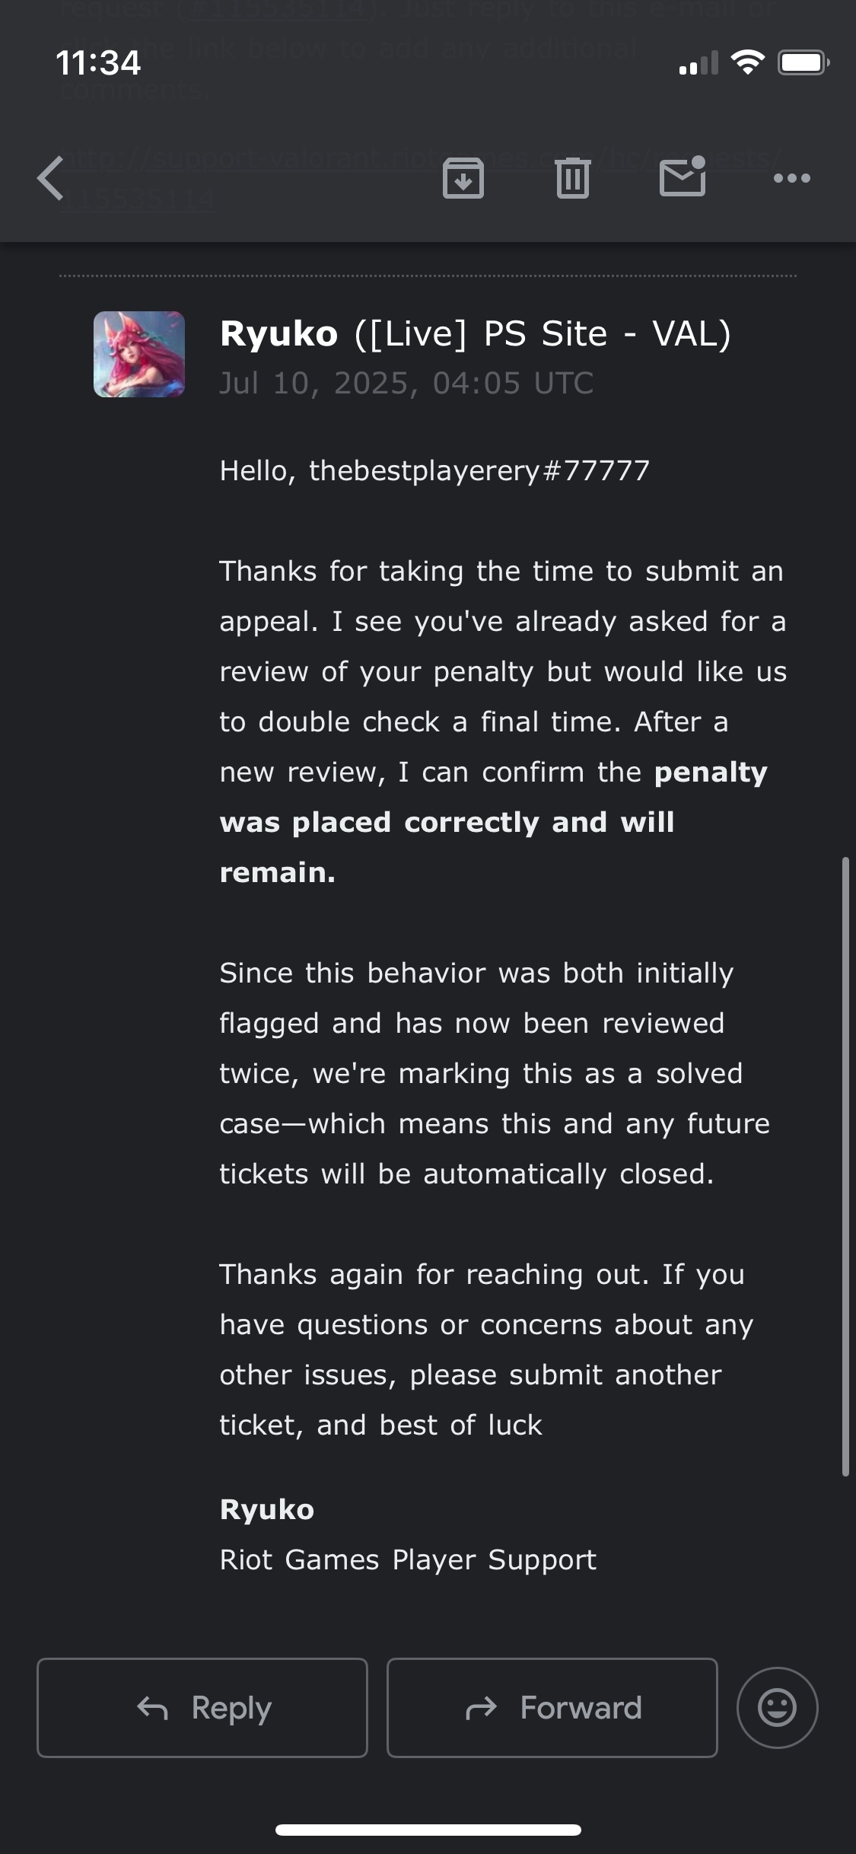Select sender name Ryuko header

point(278,333)
